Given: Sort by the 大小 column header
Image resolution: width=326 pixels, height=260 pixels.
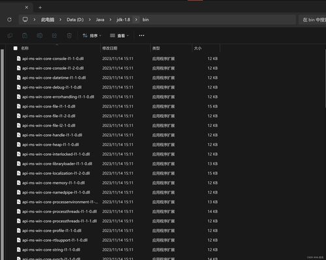Looking at the screenshot, I should [197, 48].
